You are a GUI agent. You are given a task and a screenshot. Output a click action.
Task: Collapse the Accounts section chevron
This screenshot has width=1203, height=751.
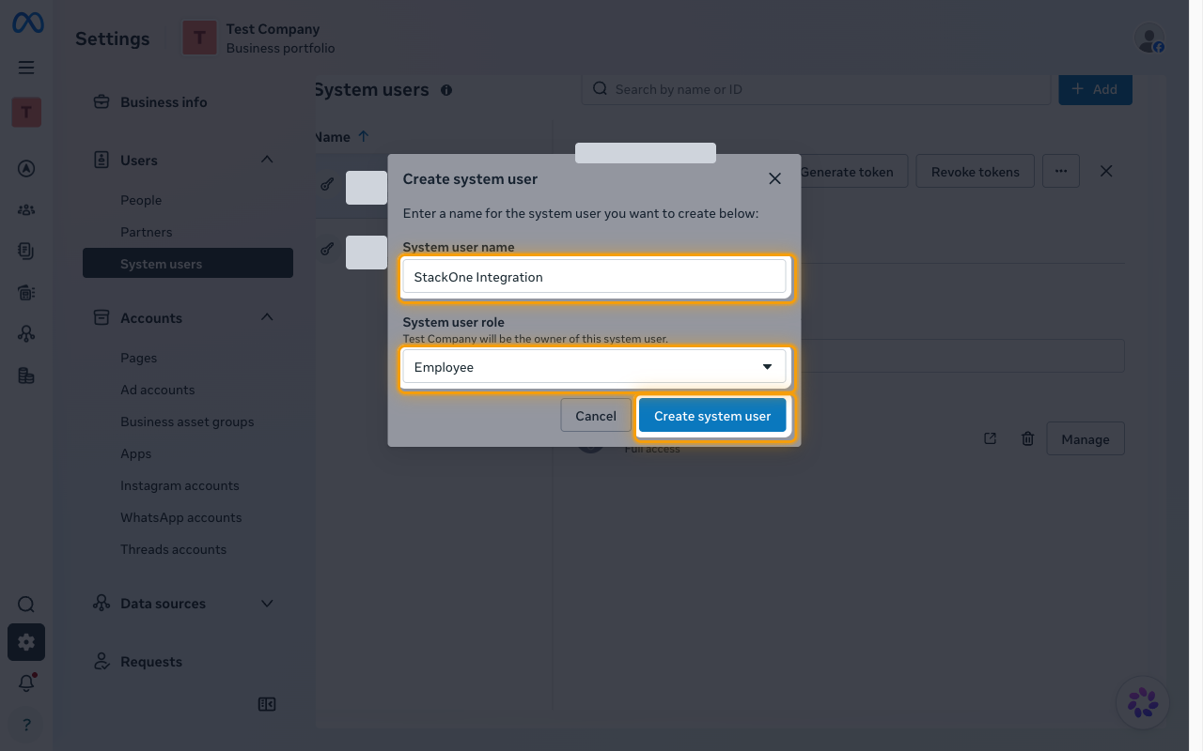click(267, 317)
